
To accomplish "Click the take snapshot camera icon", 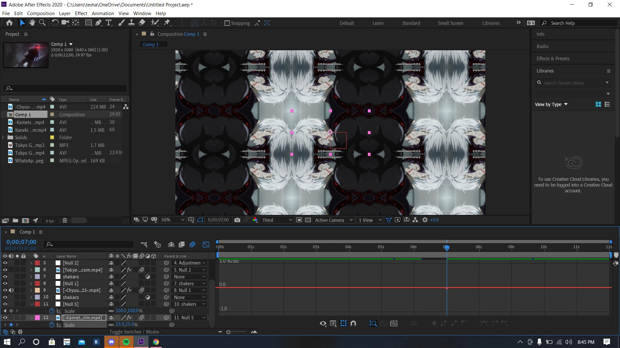I will click(x=237, y=220).
